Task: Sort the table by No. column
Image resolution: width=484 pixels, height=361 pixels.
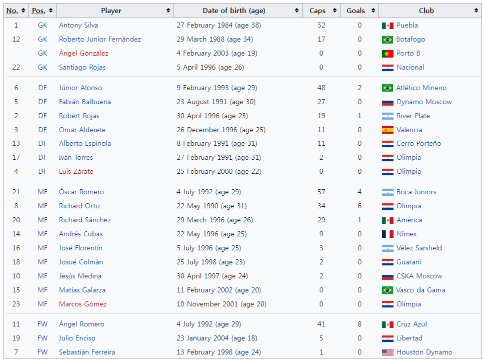Action: 16,11
